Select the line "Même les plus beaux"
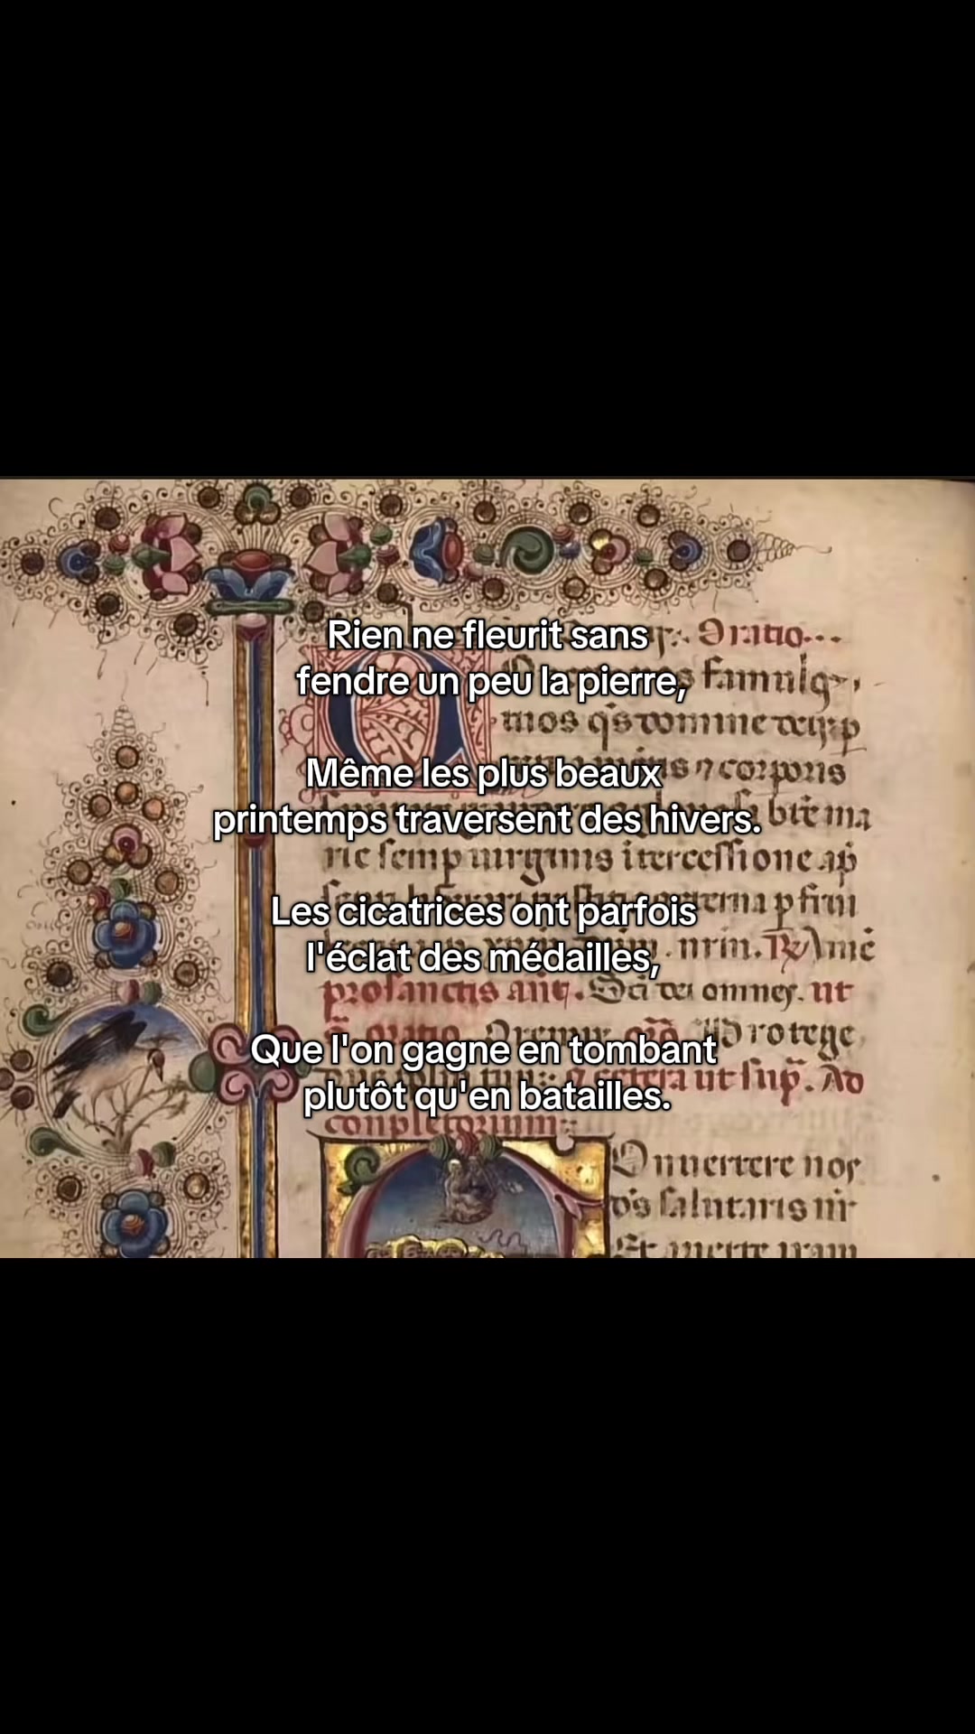 [x=484, y=773]
